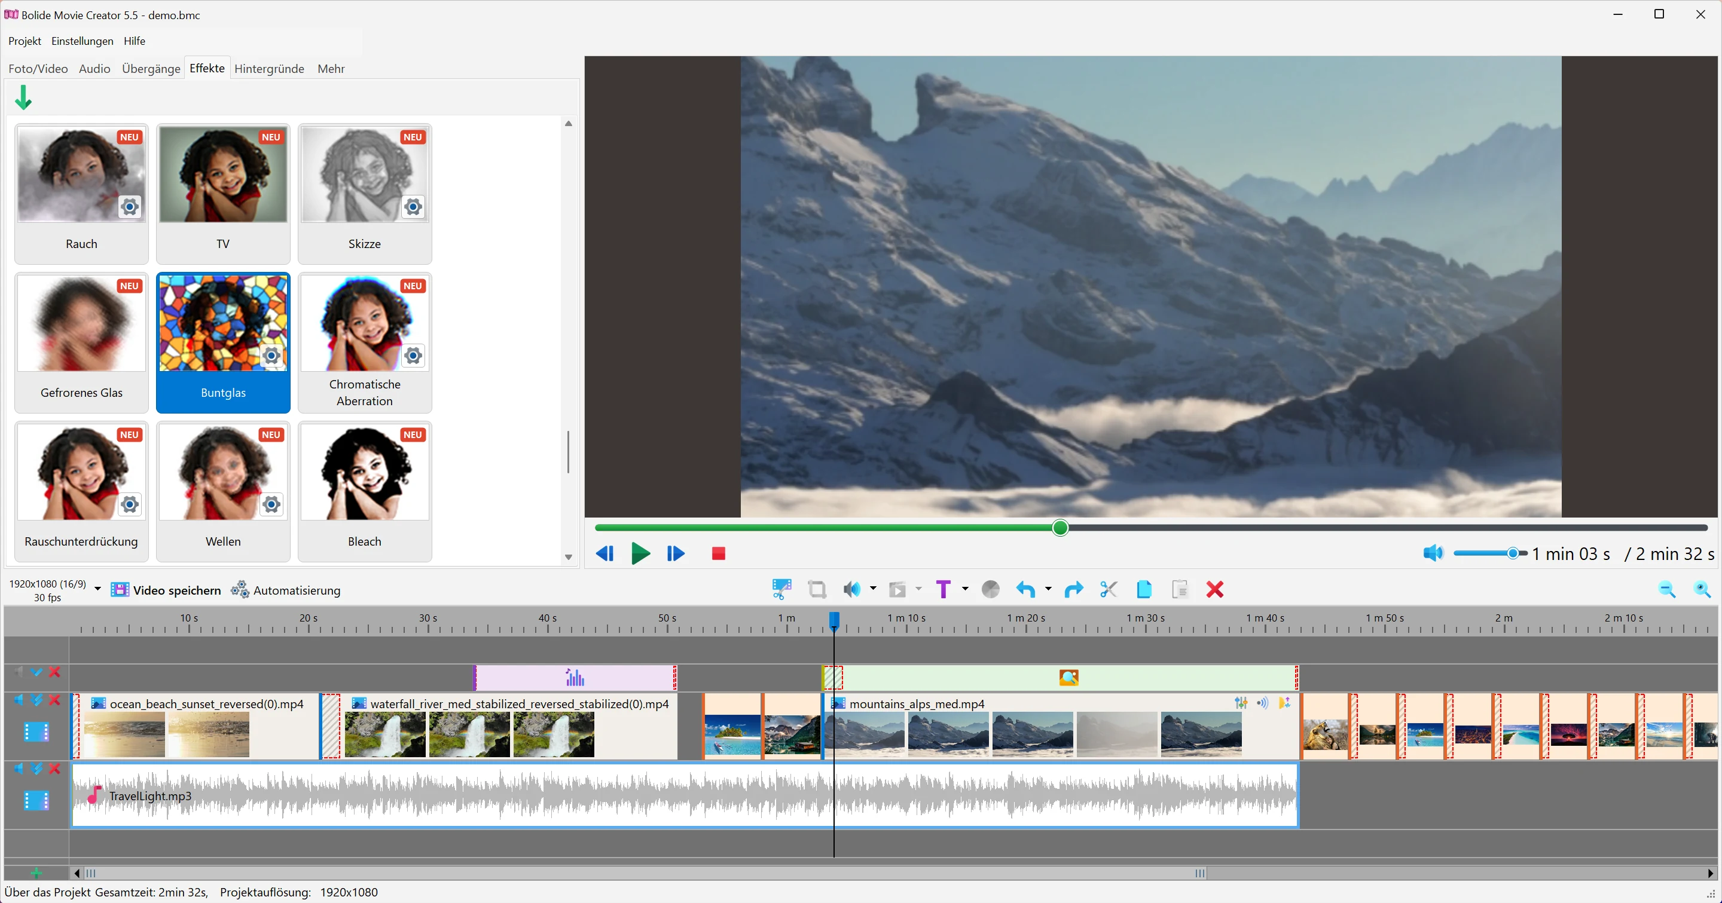This screenshot has height=903, width=1722.
Task: Copy the selection with the blue page icon
Action: [1144, 589]
